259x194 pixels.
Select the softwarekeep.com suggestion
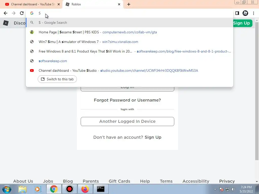pos(129,61)
